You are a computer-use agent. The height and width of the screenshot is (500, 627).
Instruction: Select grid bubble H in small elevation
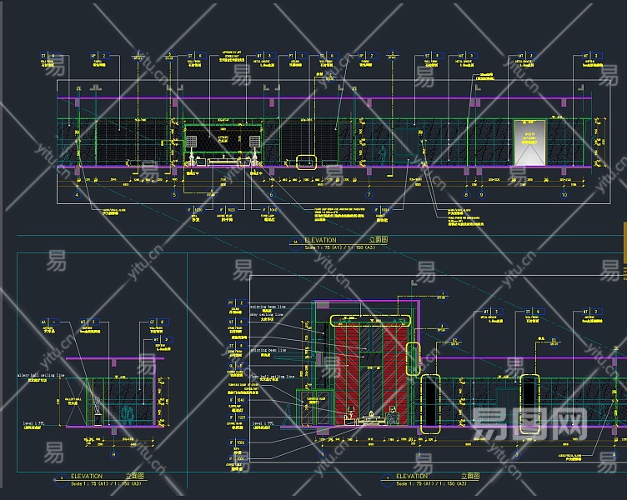point(114,455)
